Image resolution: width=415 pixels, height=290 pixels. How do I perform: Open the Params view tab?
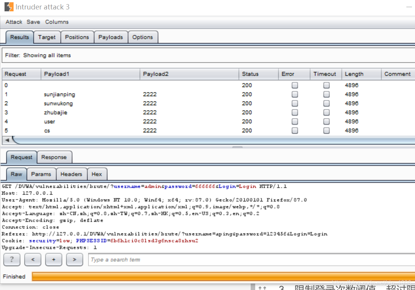click(x=41, y=174)
